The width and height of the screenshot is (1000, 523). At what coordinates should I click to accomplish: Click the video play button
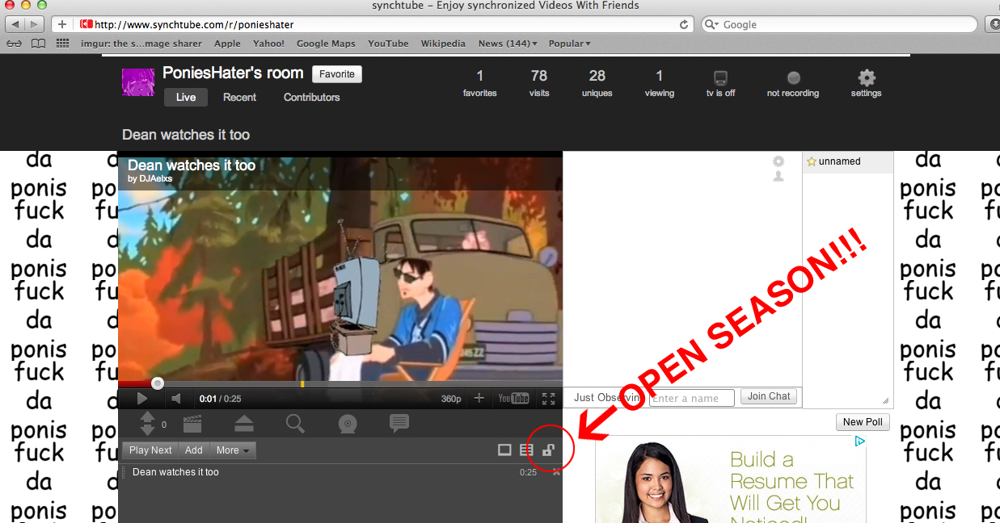coord(142,398)
